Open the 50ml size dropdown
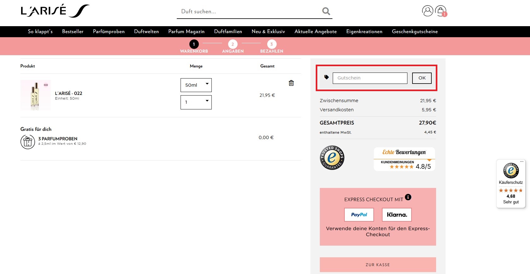This screenshot has width=530, height=274. coord(196,85)
